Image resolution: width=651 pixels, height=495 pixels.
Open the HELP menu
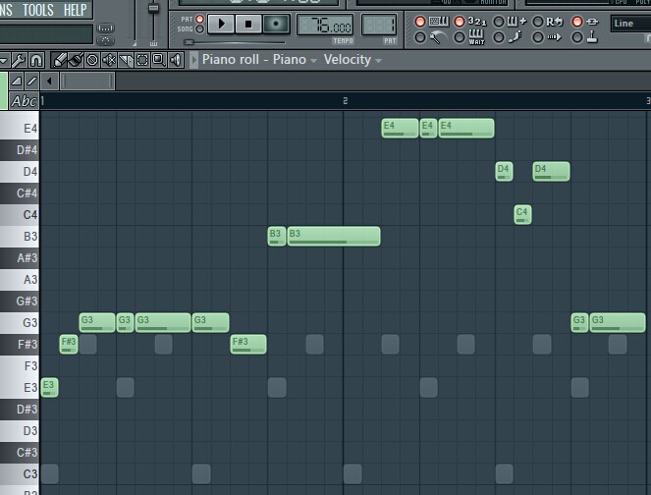coord(76,10)
